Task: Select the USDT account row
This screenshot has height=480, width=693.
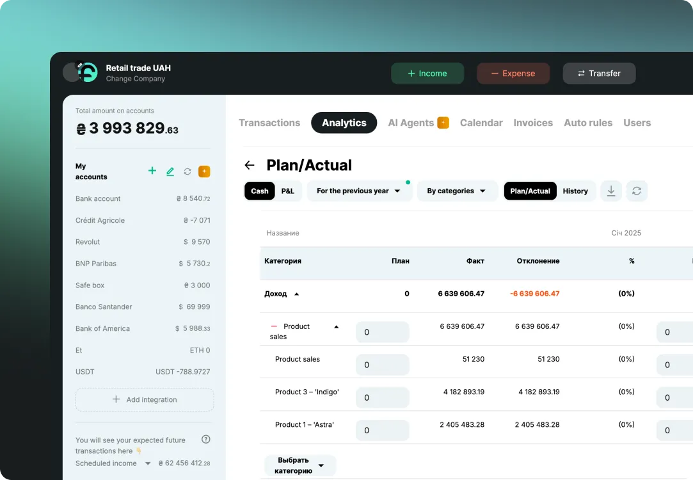Action: coord(143,372)
